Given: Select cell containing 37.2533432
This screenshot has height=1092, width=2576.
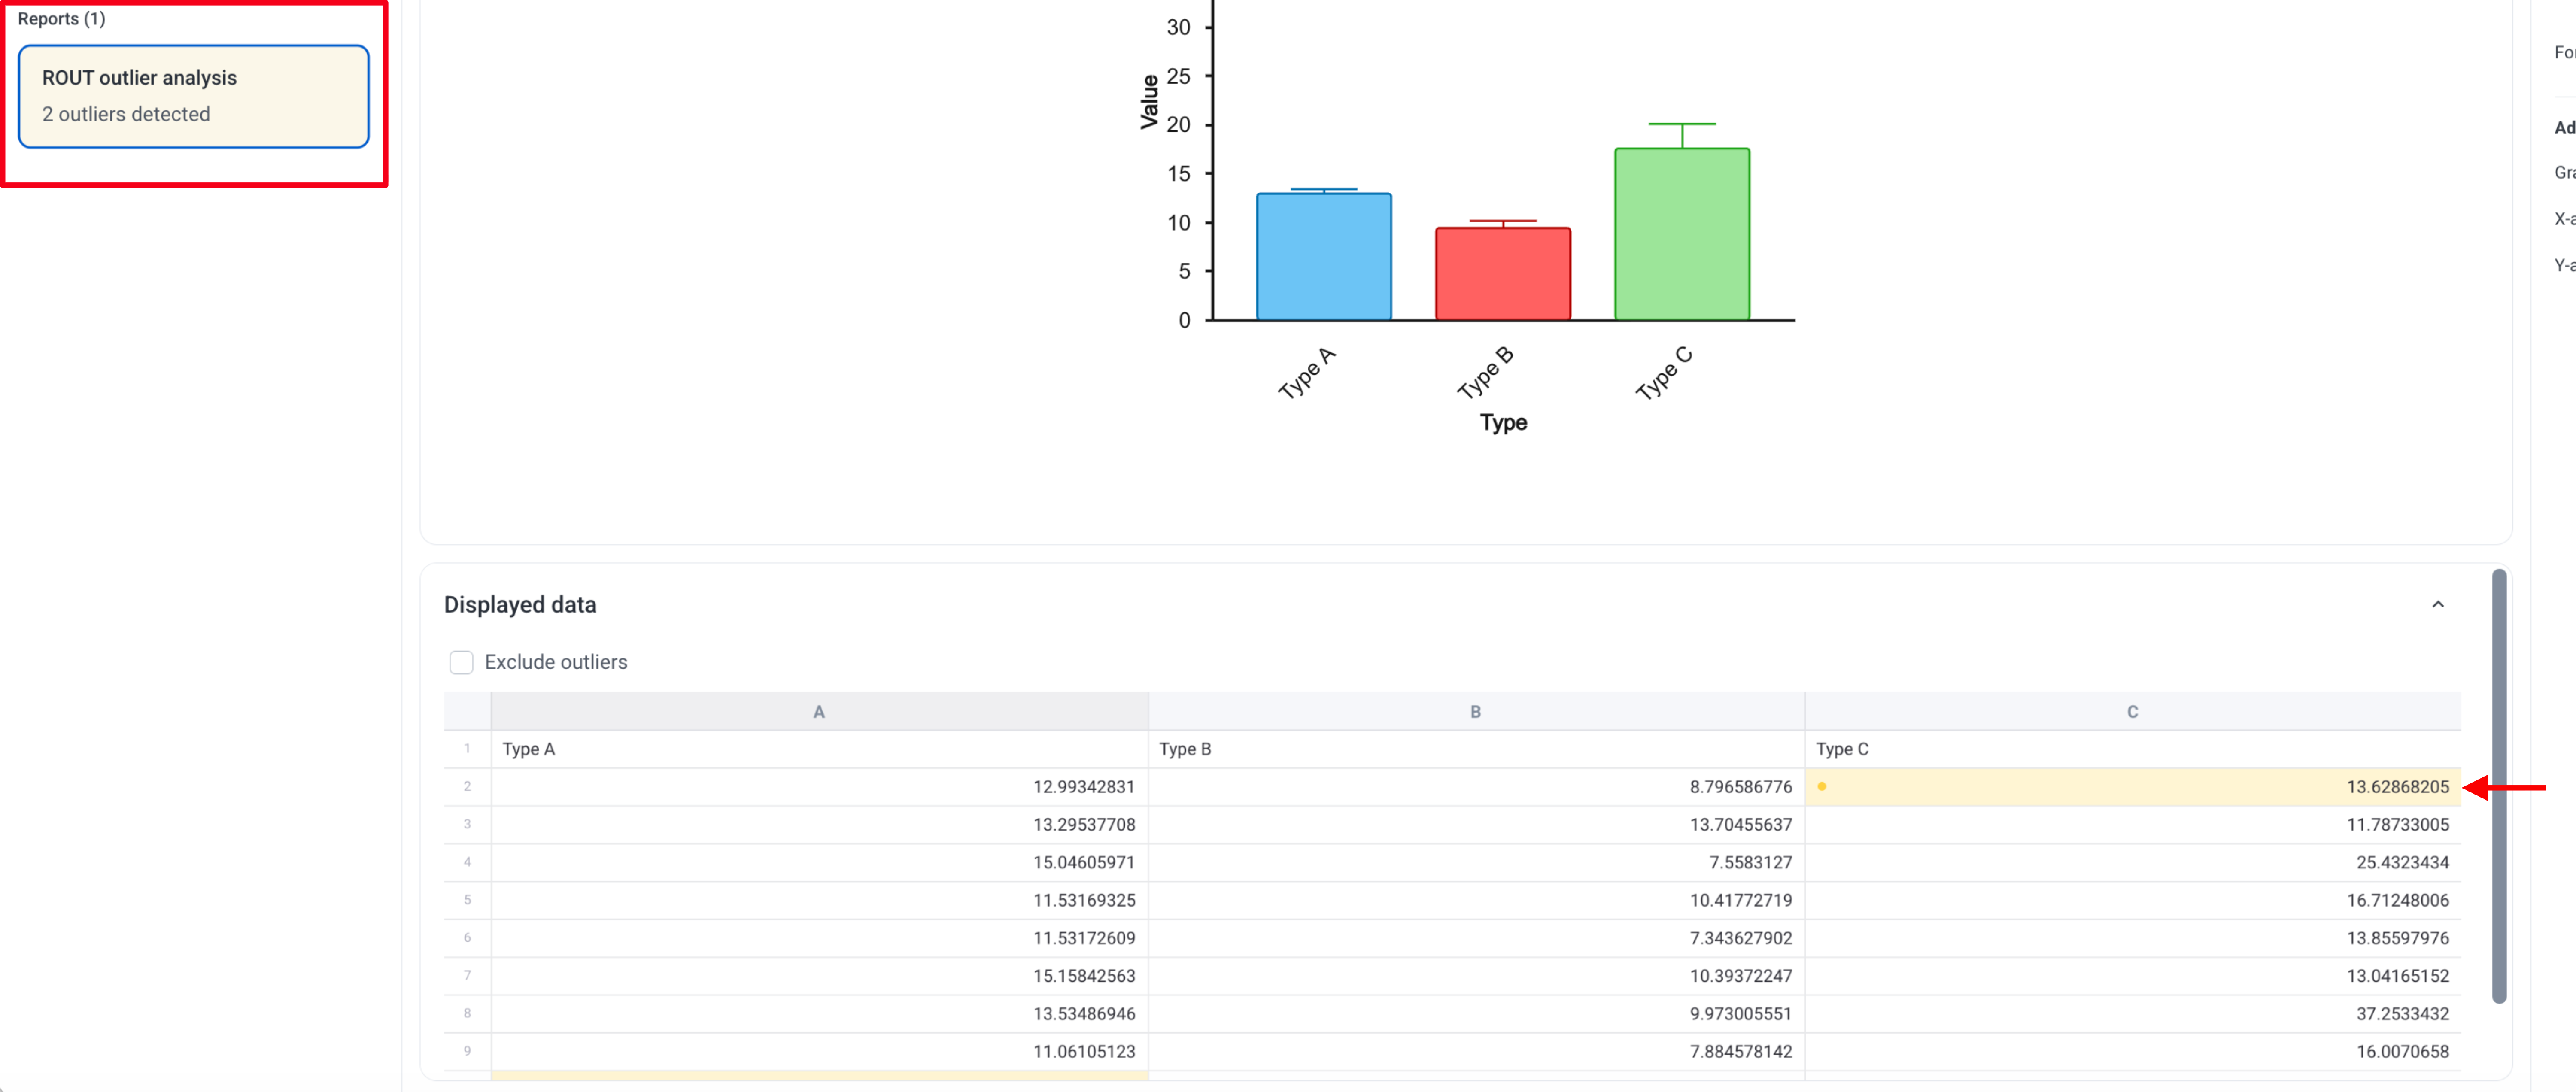Looking at the screenshot, I should (x=2132, y=1013).
